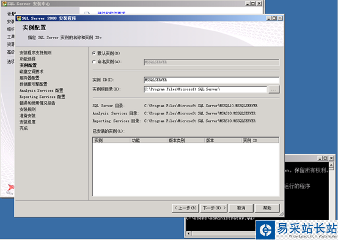Select the 错误和使用情况报告 step

pos(37,103)
